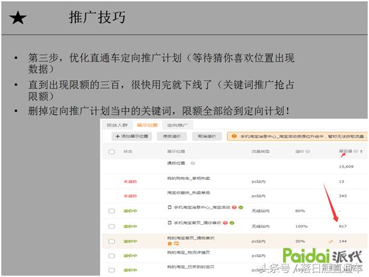Click the 淘宝收藏夹_热卖单品 placement name
This screenshot has width=369, height=277.
188,192
